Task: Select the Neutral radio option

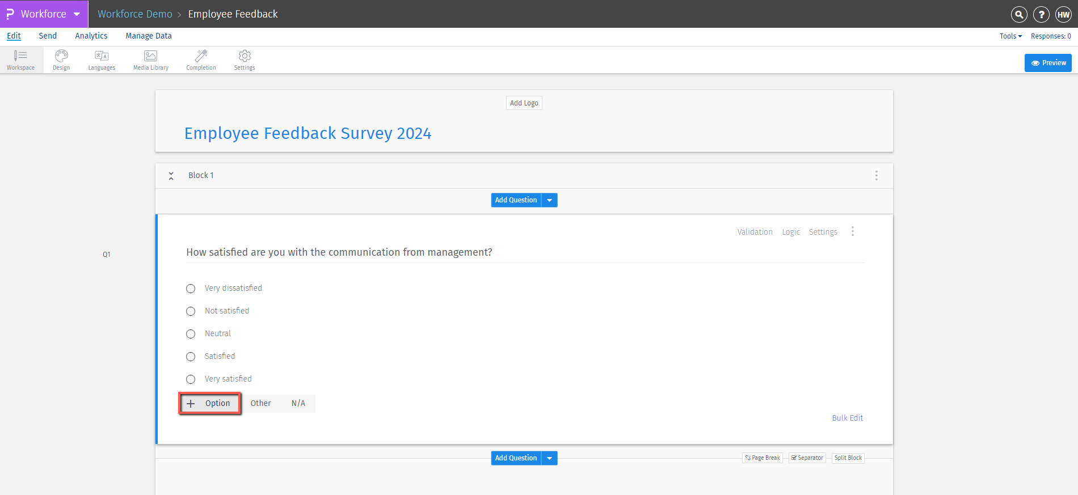Action: (x=191, y=334)
